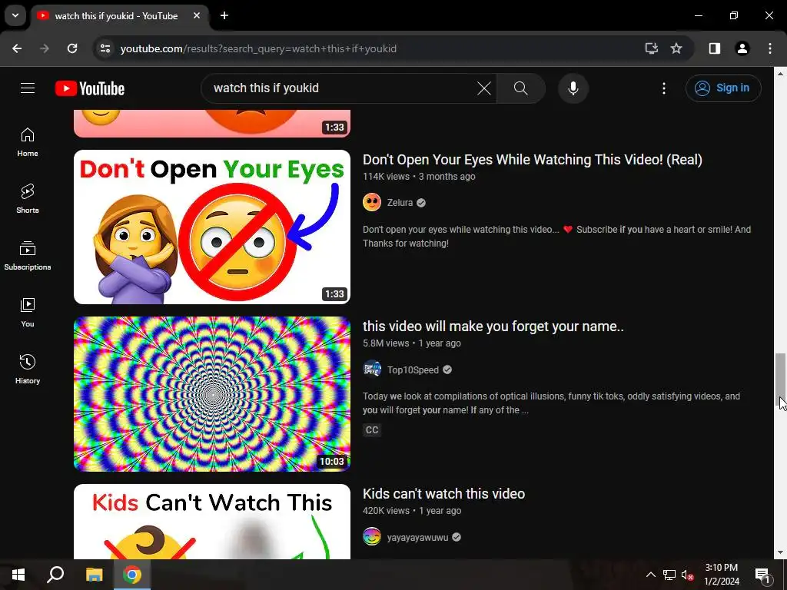The image size is (787, 590).
Task: Open 'Don't Open Your Eyes While Watching' title
Action: [533, 160]
